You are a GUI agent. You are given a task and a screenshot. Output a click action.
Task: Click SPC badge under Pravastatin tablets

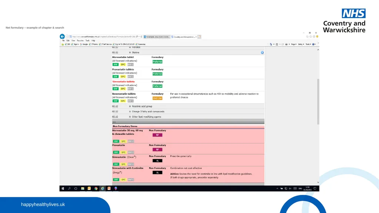(x=123, y=76)
